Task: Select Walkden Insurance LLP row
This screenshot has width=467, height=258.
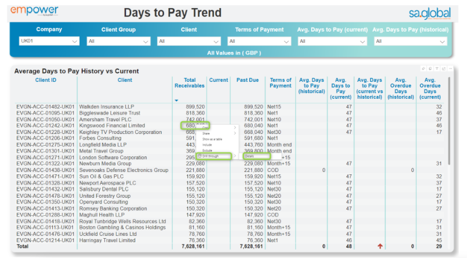Action: click(107, 106)
